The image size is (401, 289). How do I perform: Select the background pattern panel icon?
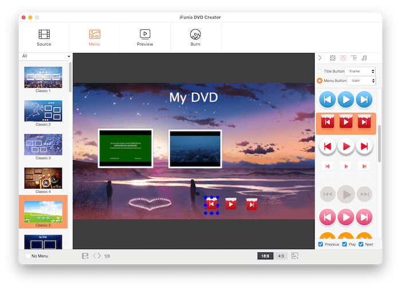332,58
